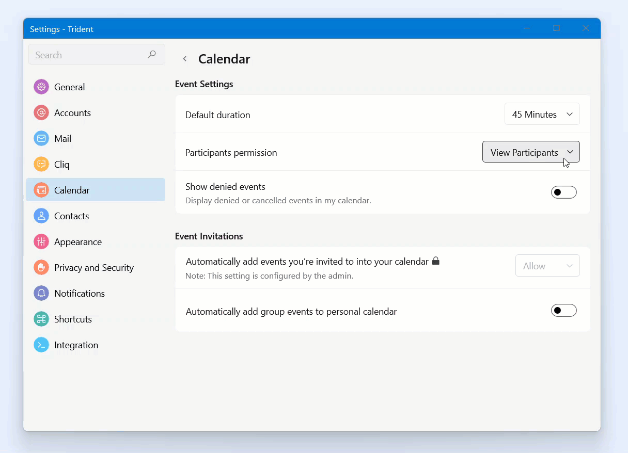Viewport: 628px width, 453px height.
Task: Click the Notifications bell icon
Action: coord(41,294)
